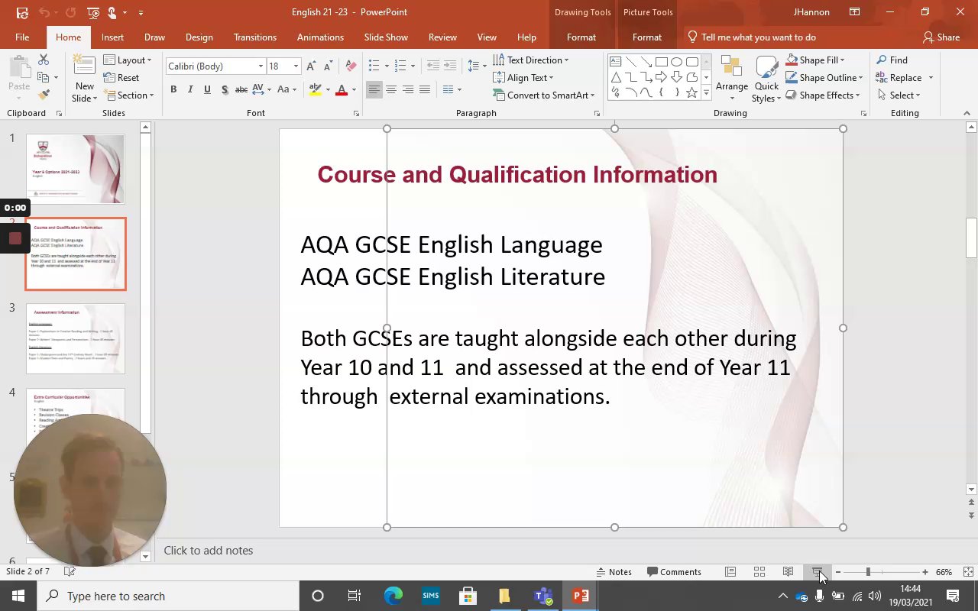
Task: Switch to the Transitions tab
Action: [x=255, y=37]
